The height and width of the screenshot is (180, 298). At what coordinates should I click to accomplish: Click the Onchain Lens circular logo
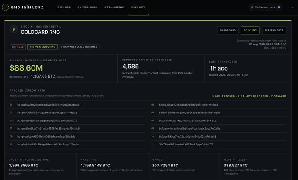[x=5, y=7]
